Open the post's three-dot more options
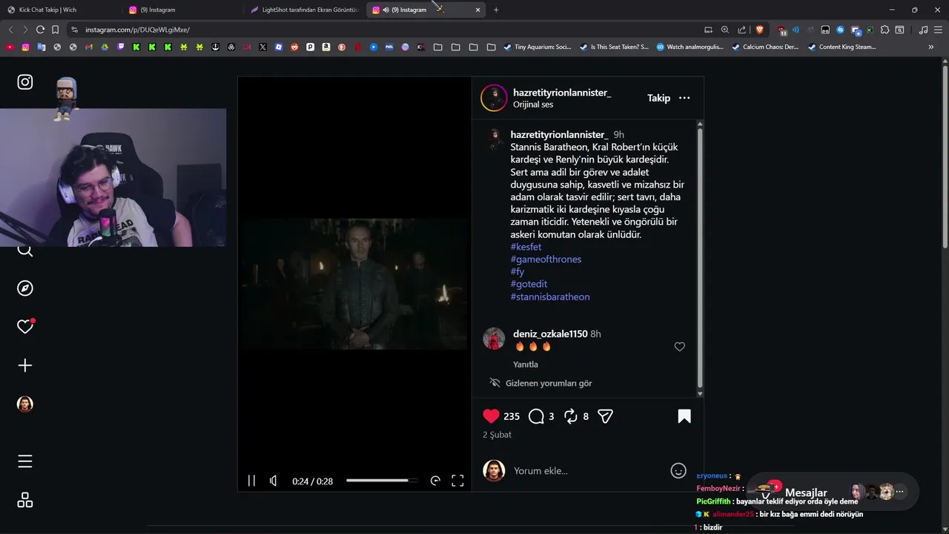949x534 pixels. (x=684, y=98)
